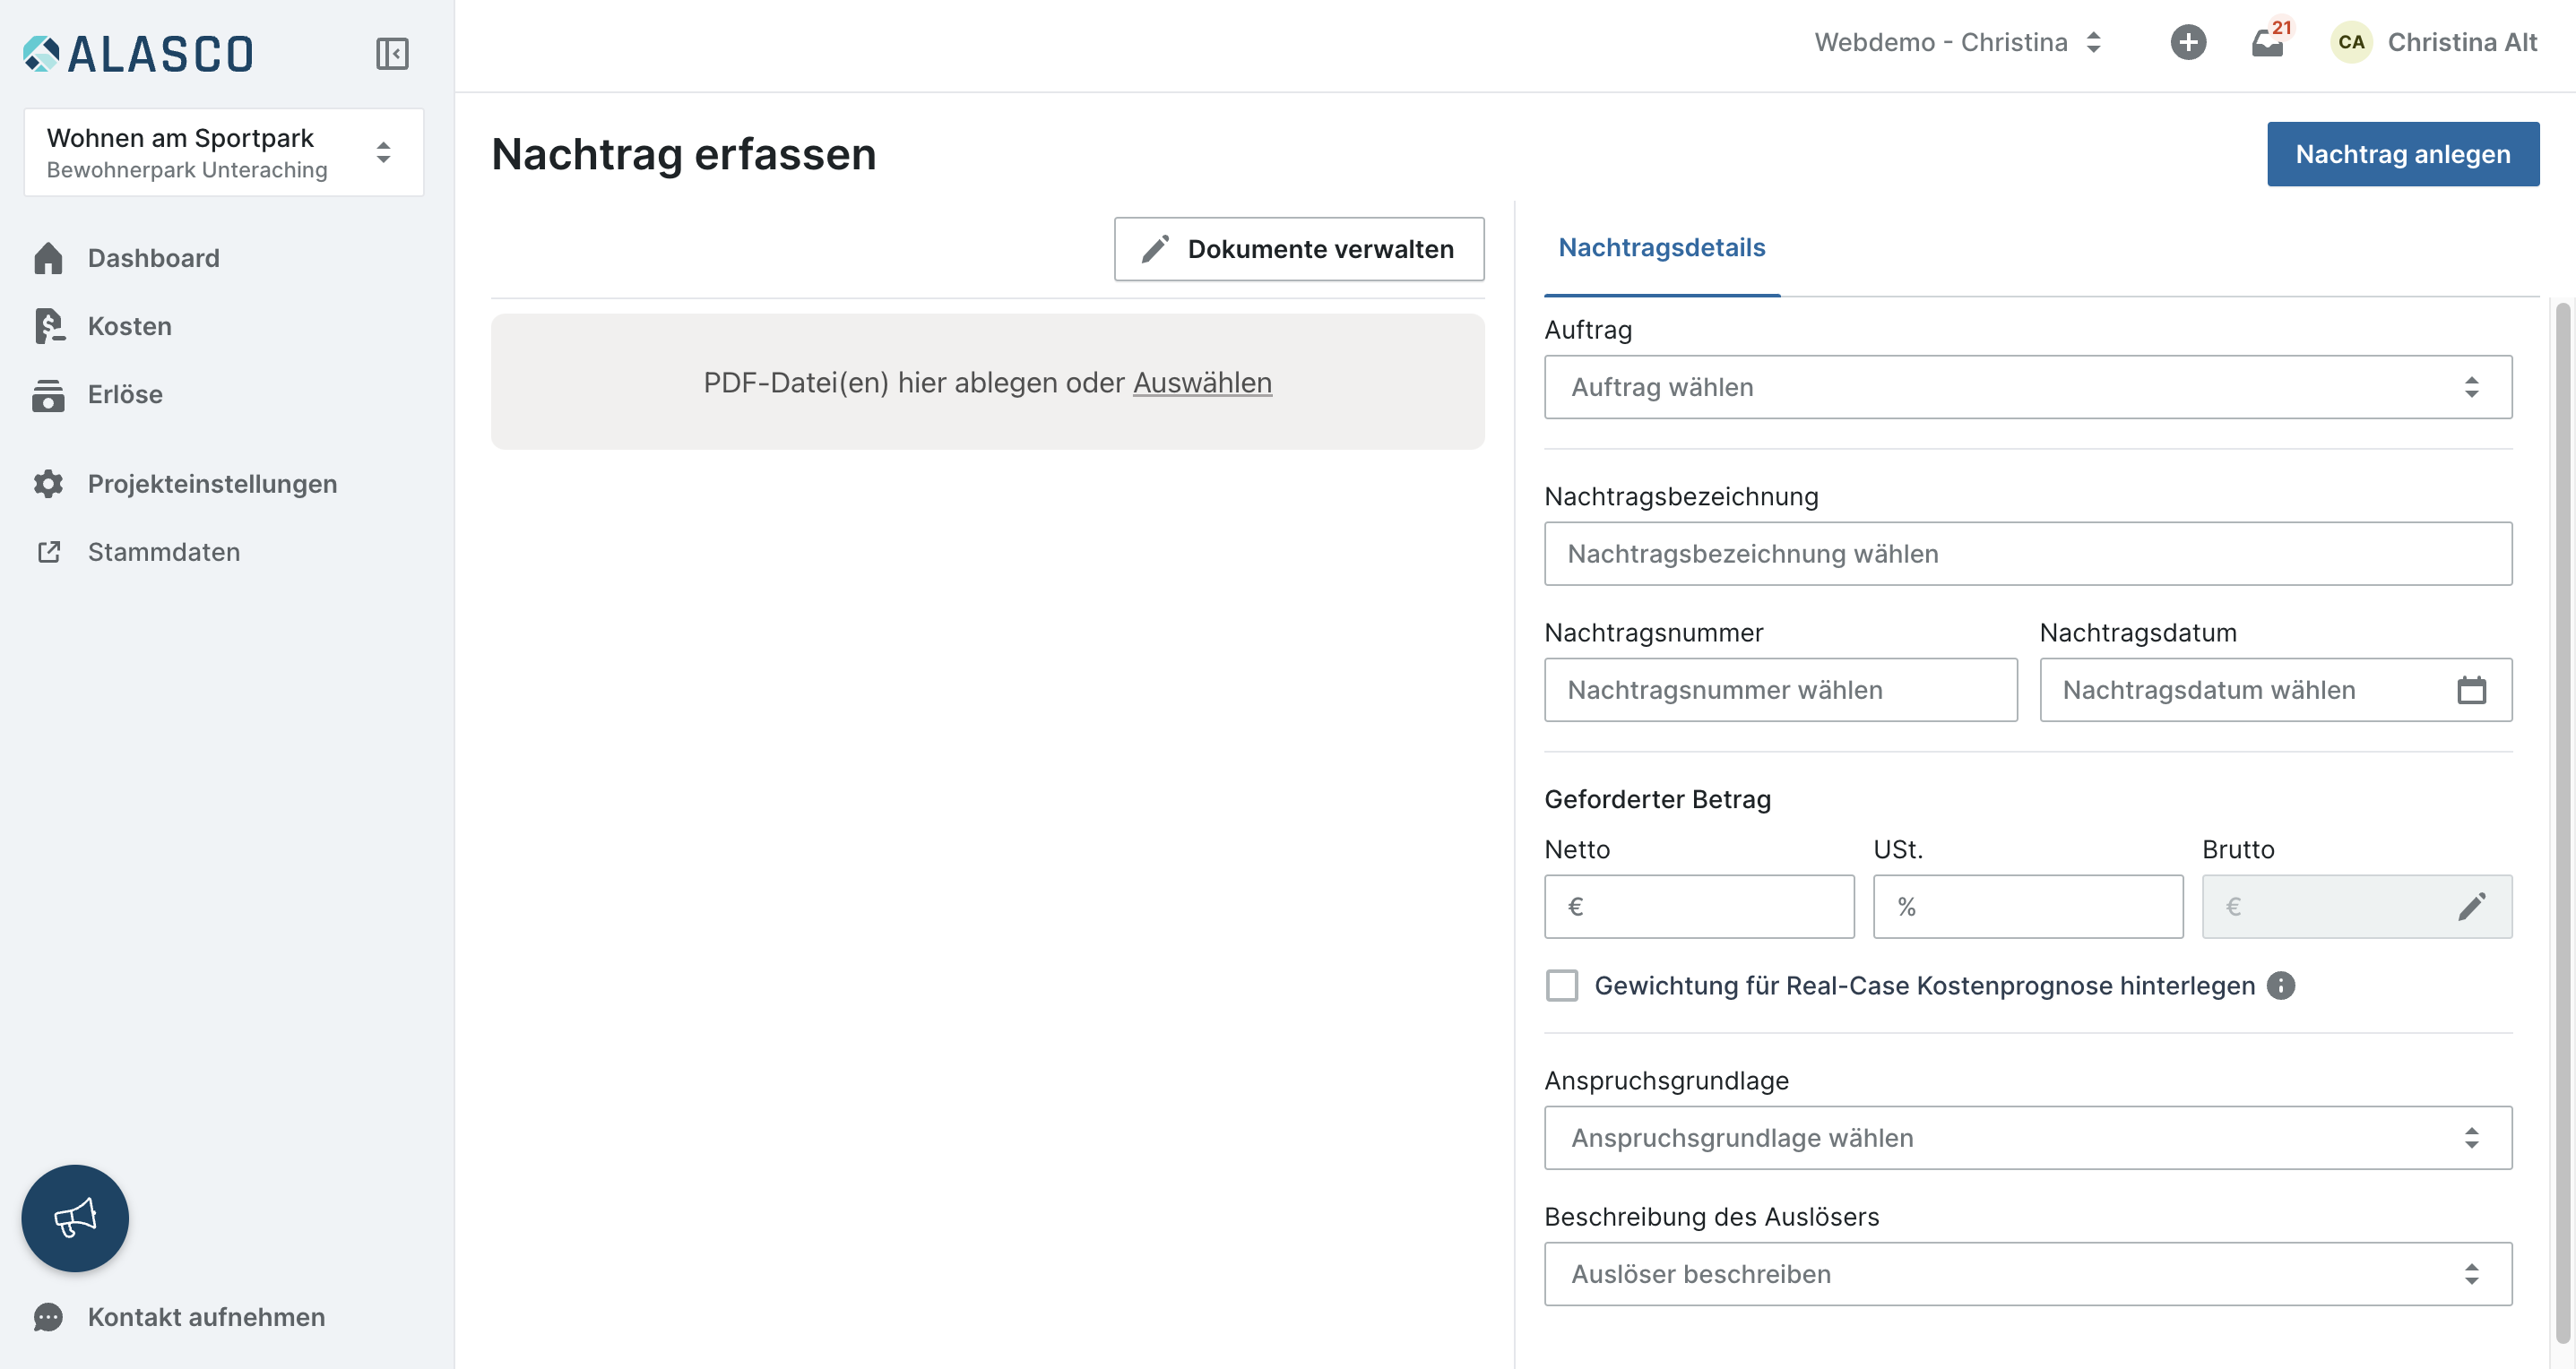
Task: Open the inbox with 21 notifications
Action: click(x=2267, y=43)
